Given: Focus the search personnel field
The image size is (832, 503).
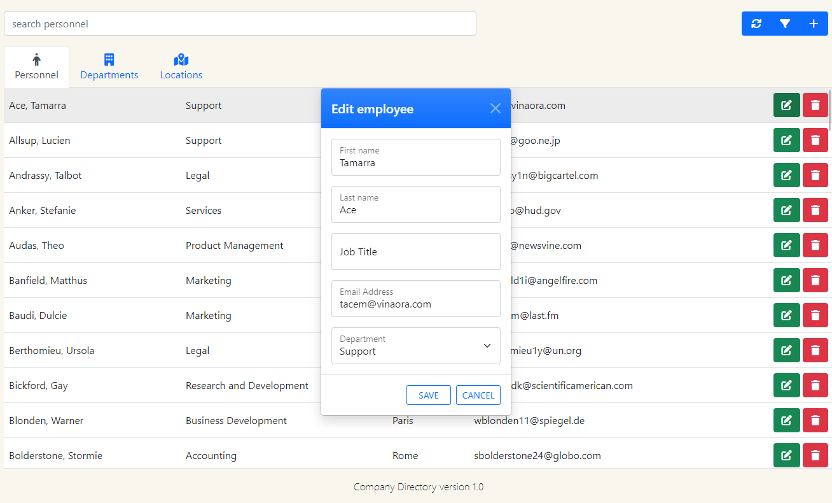Looking at the screenshot, I should coord(240,24).
